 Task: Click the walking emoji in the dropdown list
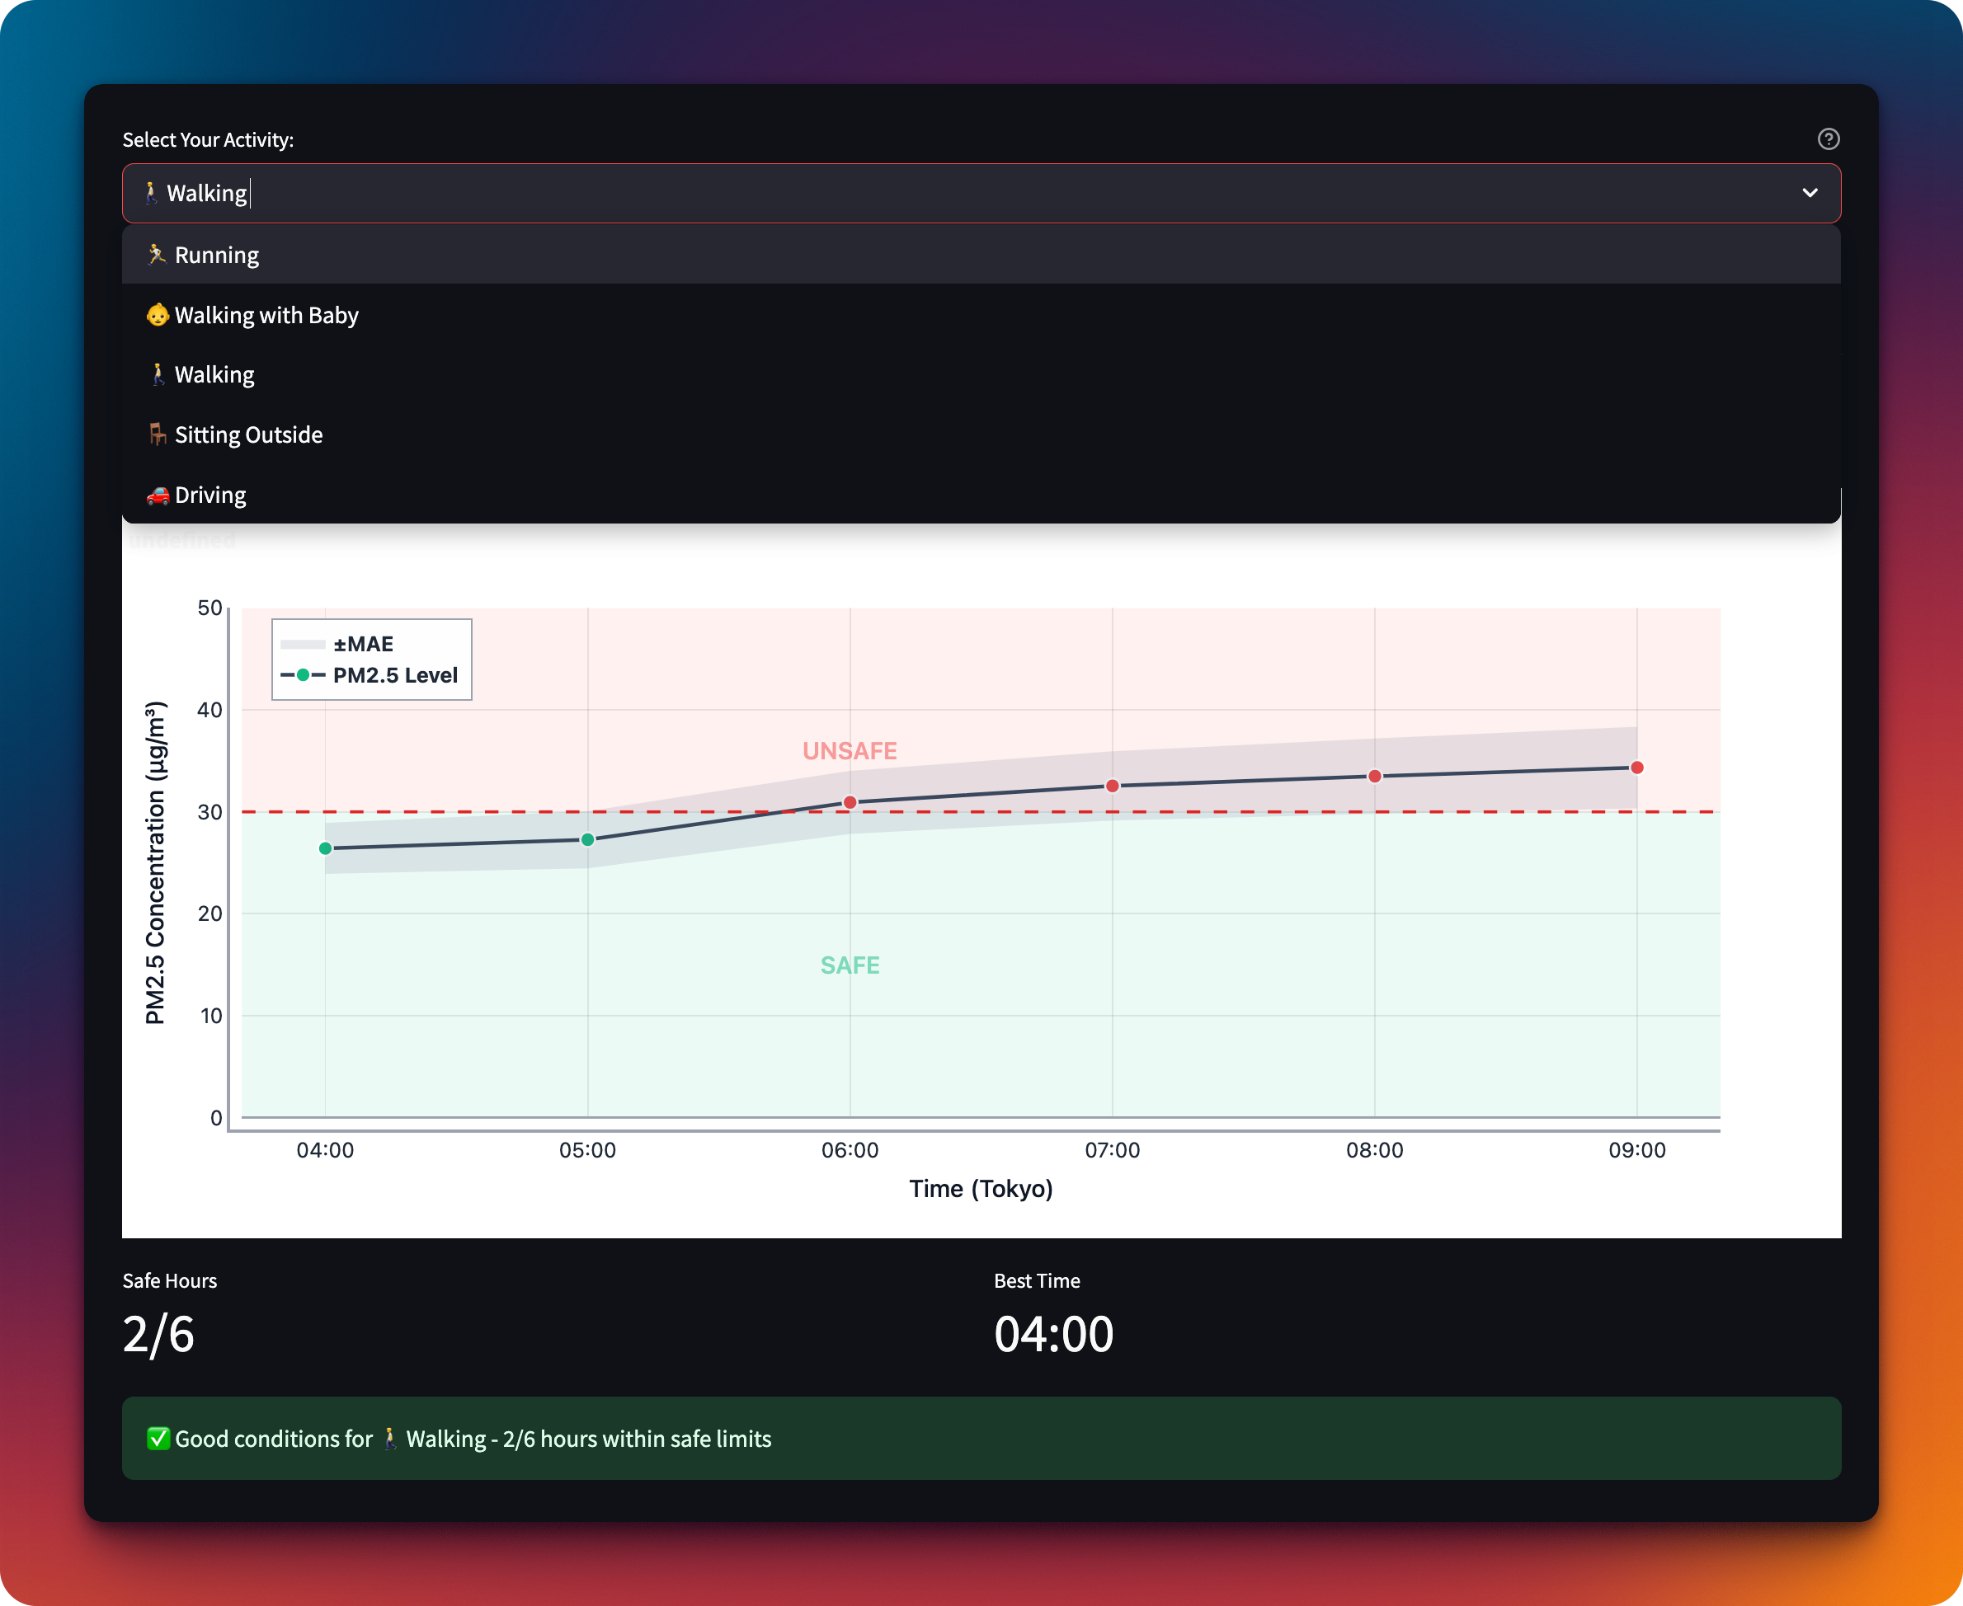[158, 374]
